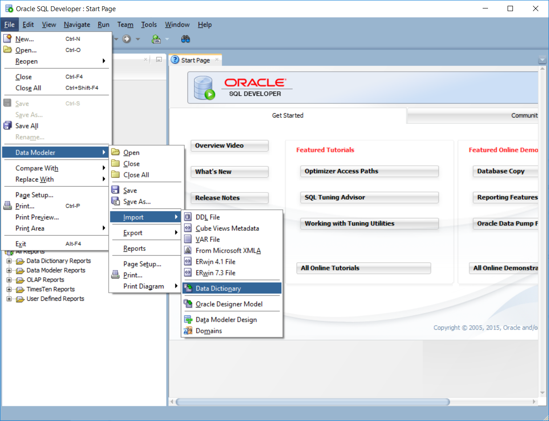The width and height of the screenshot is (549, 421).
Task: Open the tab list dropdown at right
Action: coord(542,60)
